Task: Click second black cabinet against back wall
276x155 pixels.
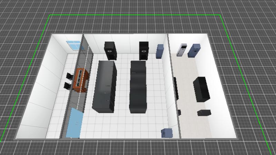Action: (144, 50)
